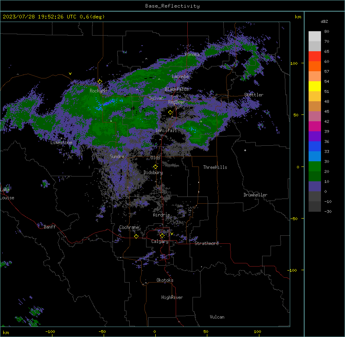
Task: Click the magenta 42 dBZ legend swatch
Action: point(315,126)
